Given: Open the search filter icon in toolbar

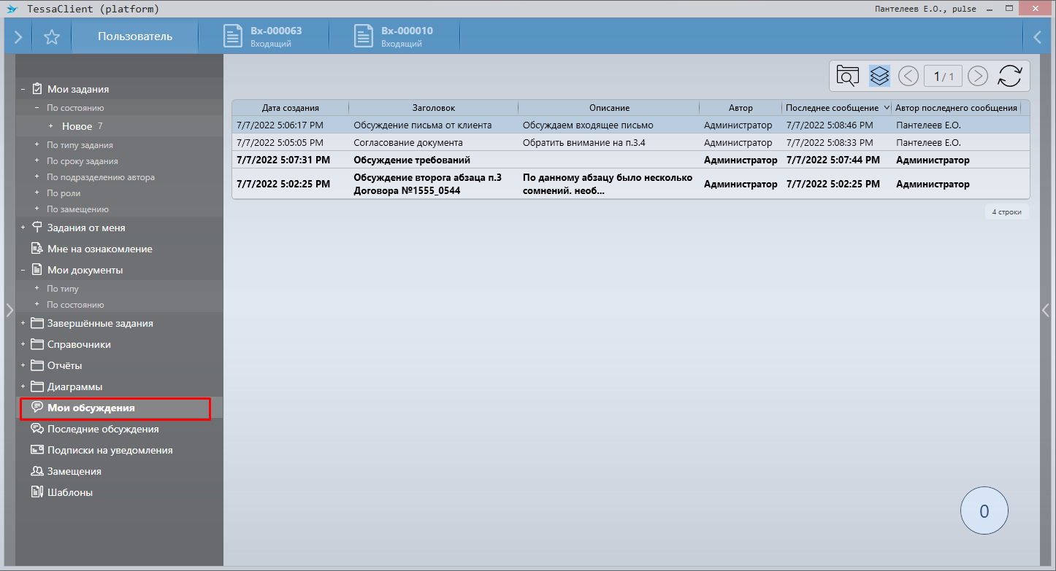Looking at the screenshot, I should [848, 76].
